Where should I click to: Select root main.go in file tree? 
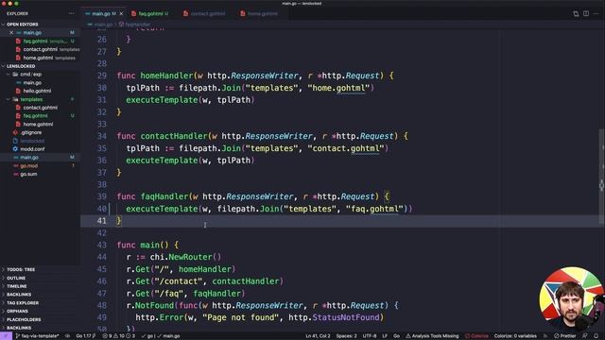[40, 158]
